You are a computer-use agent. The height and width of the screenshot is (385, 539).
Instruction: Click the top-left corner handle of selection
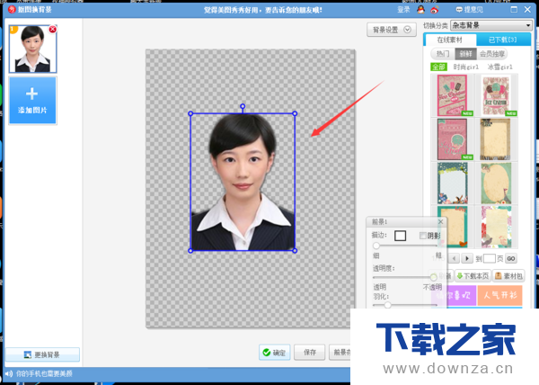(x=190, y=113)
